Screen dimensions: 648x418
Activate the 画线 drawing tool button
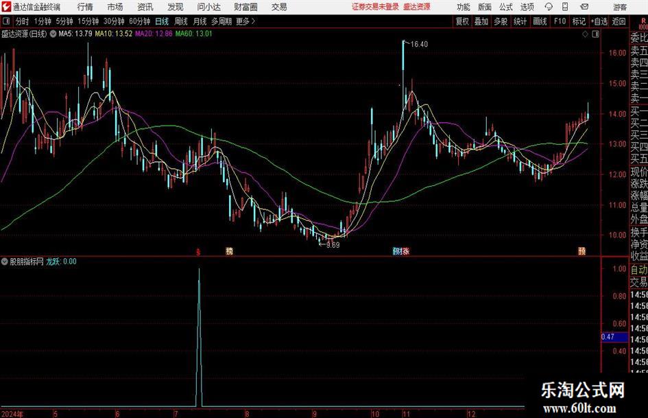540,21
